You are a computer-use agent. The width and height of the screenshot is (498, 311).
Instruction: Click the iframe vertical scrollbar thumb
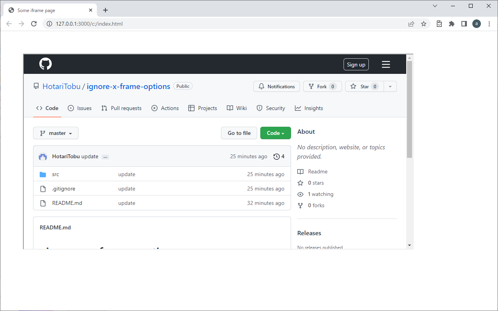pos(409,109)
